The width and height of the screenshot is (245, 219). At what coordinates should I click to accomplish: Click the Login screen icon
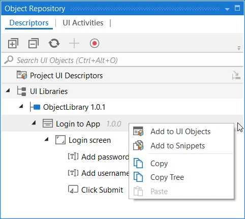[x=60, y=140]
